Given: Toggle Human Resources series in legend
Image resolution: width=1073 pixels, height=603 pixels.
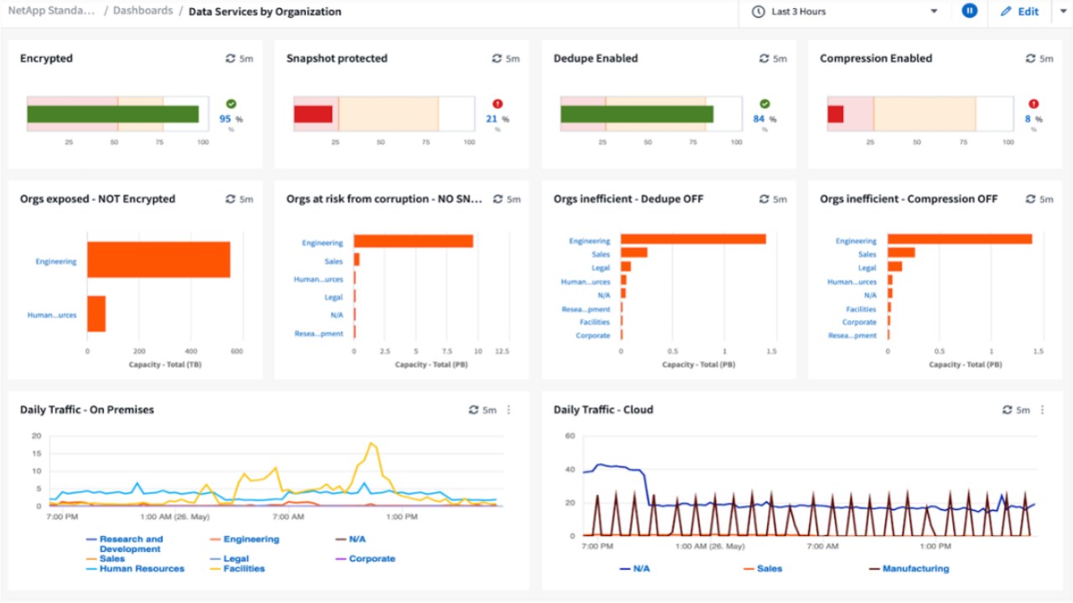Looking at the screenshot, I should (141, 569).
